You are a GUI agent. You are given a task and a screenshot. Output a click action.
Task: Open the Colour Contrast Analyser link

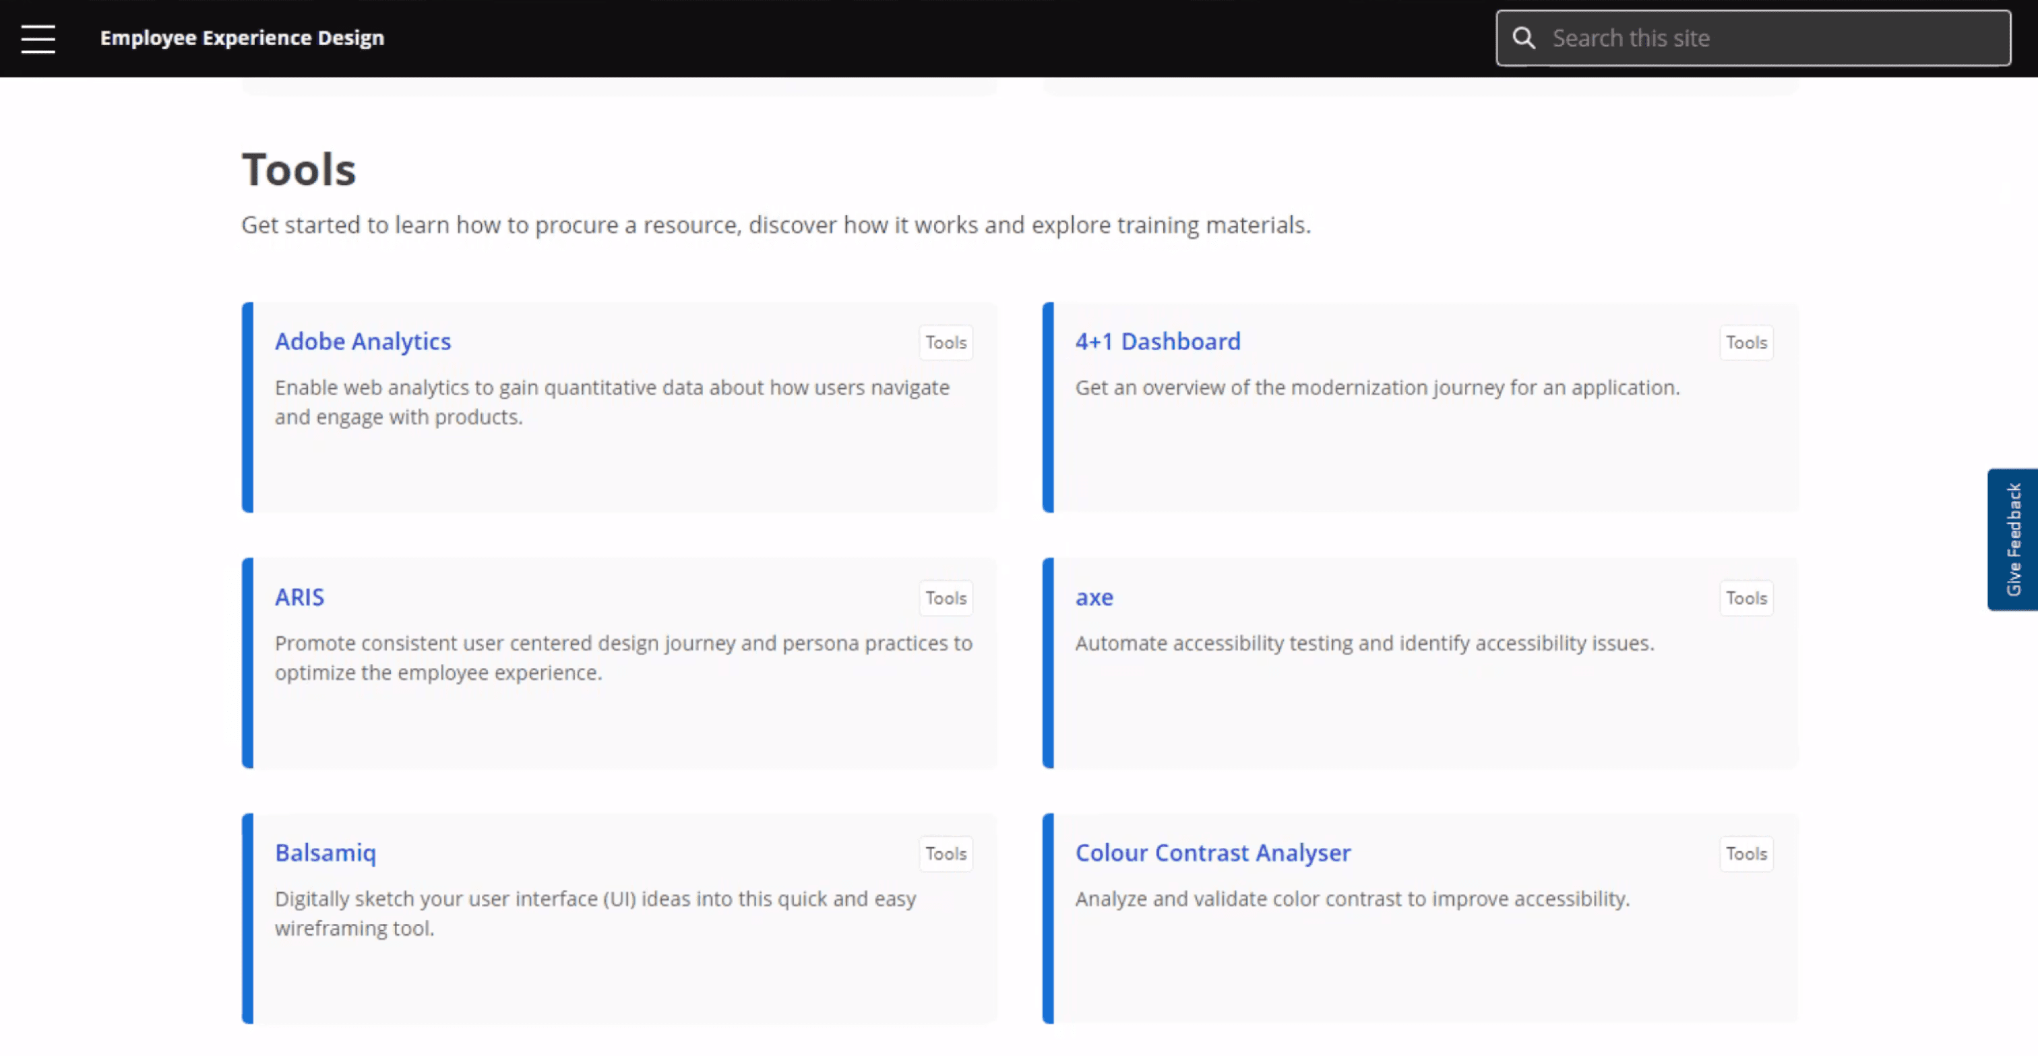(1213, 853)
